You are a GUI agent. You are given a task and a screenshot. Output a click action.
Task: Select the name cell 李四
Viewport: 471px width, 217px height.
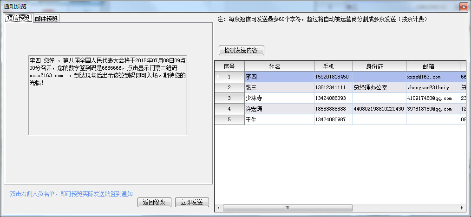coord(279,77)
